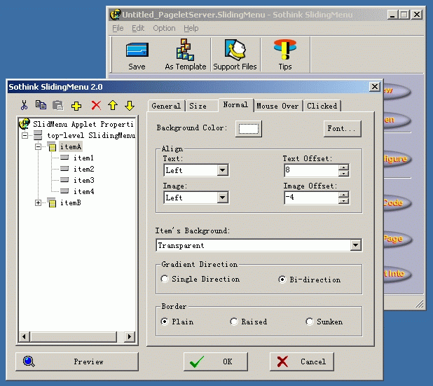The width and height of the screenshot is (433, 386).
Task: Close the Sothink SlidingMenu 2.0 dialog
Action: pyautogui.click(x=375, y=87)
